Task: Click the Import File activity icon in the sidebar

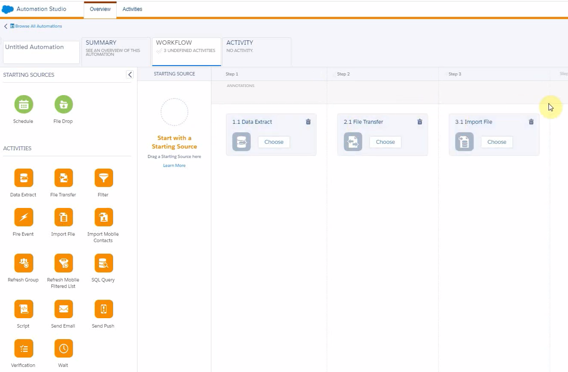Action: (x=64, y=217)
